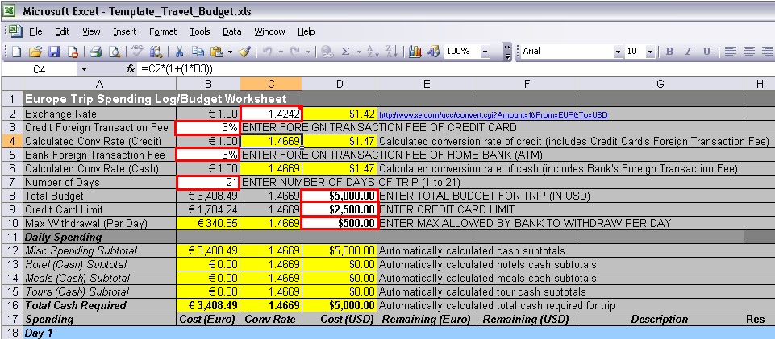Activate the Format Painter brush

click(x=245, y=52)
